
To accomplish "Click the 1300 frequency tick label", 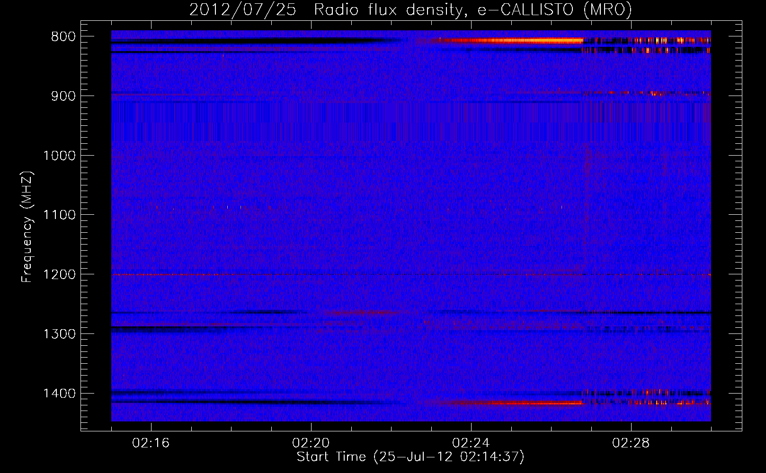I will pyautogui.click(x=60, y=334).
